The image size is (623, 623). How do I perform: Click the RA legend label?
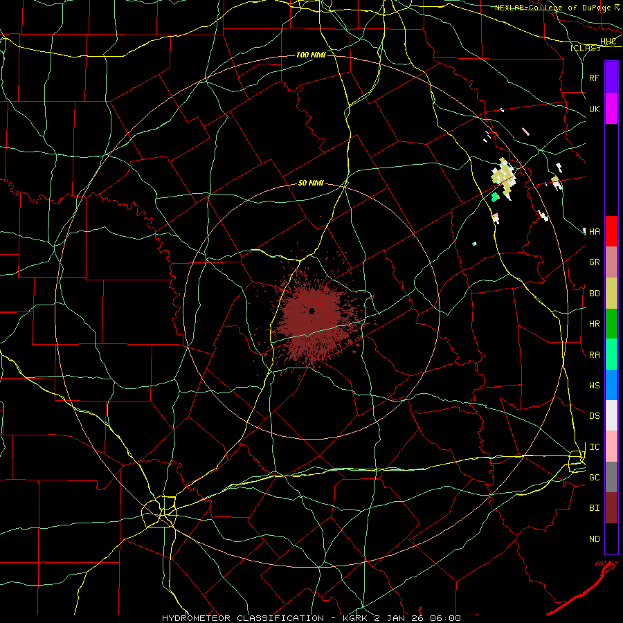595,355
